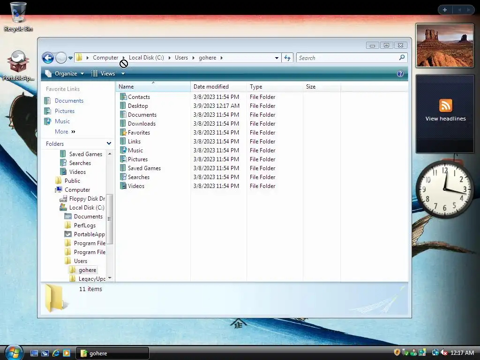Select Videos in folder tree

(x=73, y=172)
